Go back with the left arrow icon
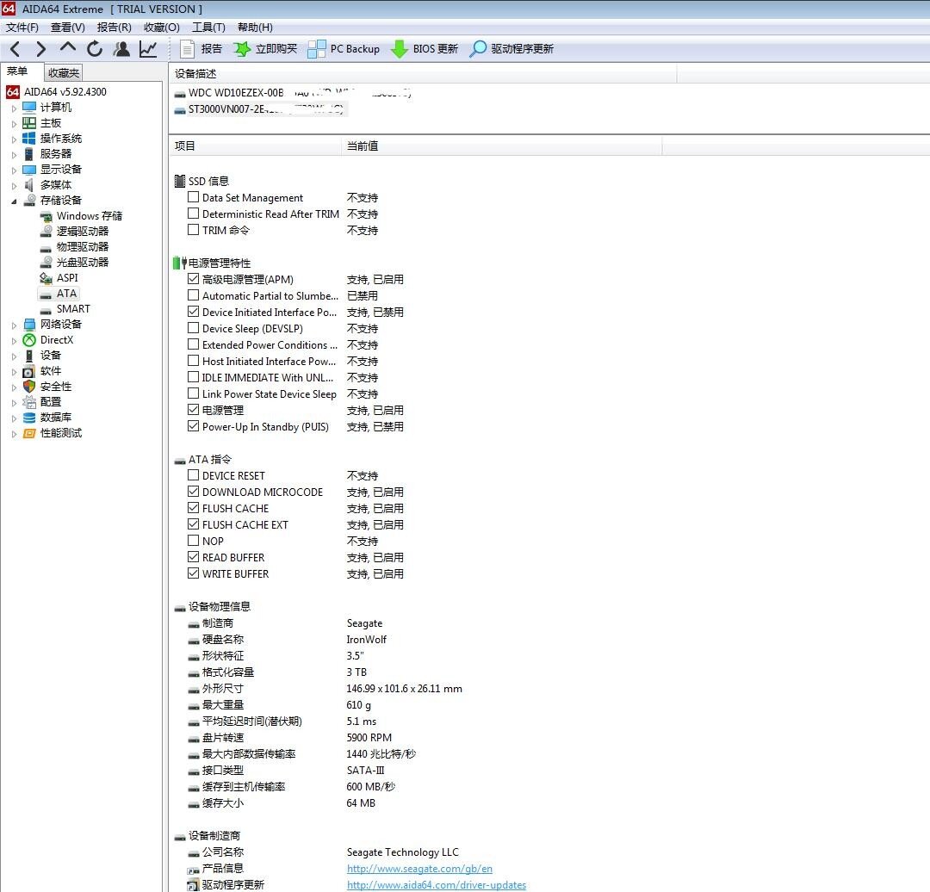The image size is (930, 892). [15, 48]
